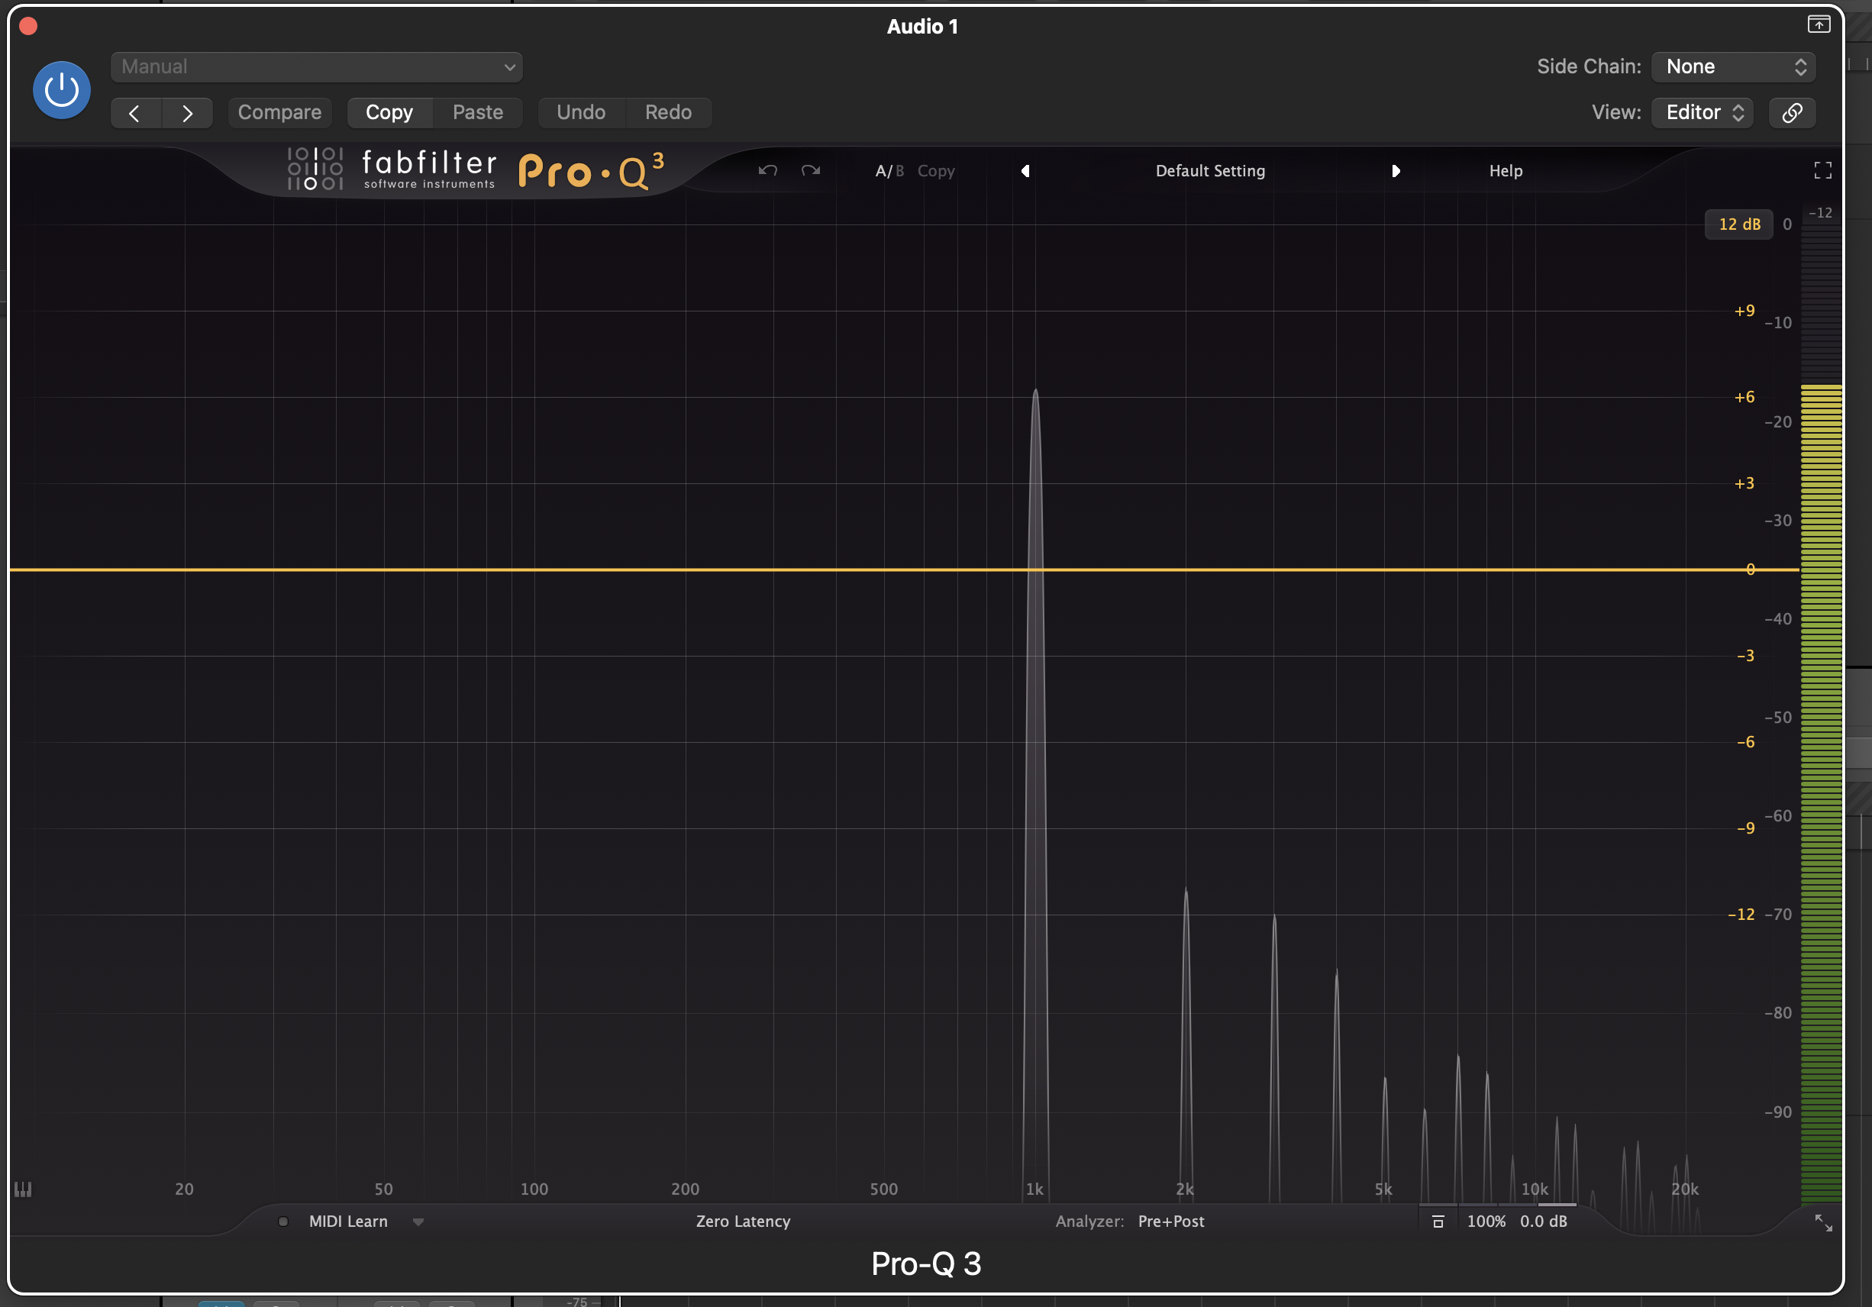1872x1307 pixels.
Task: Toggle the A/B state switch
Action: pos(889,171)
